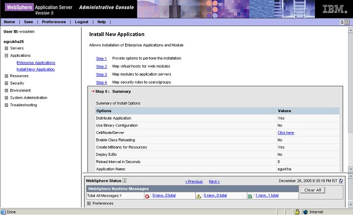Viewport: 353px width, 215px height.
Task: Go to the Step 1 link
Action: click(101, 58)
